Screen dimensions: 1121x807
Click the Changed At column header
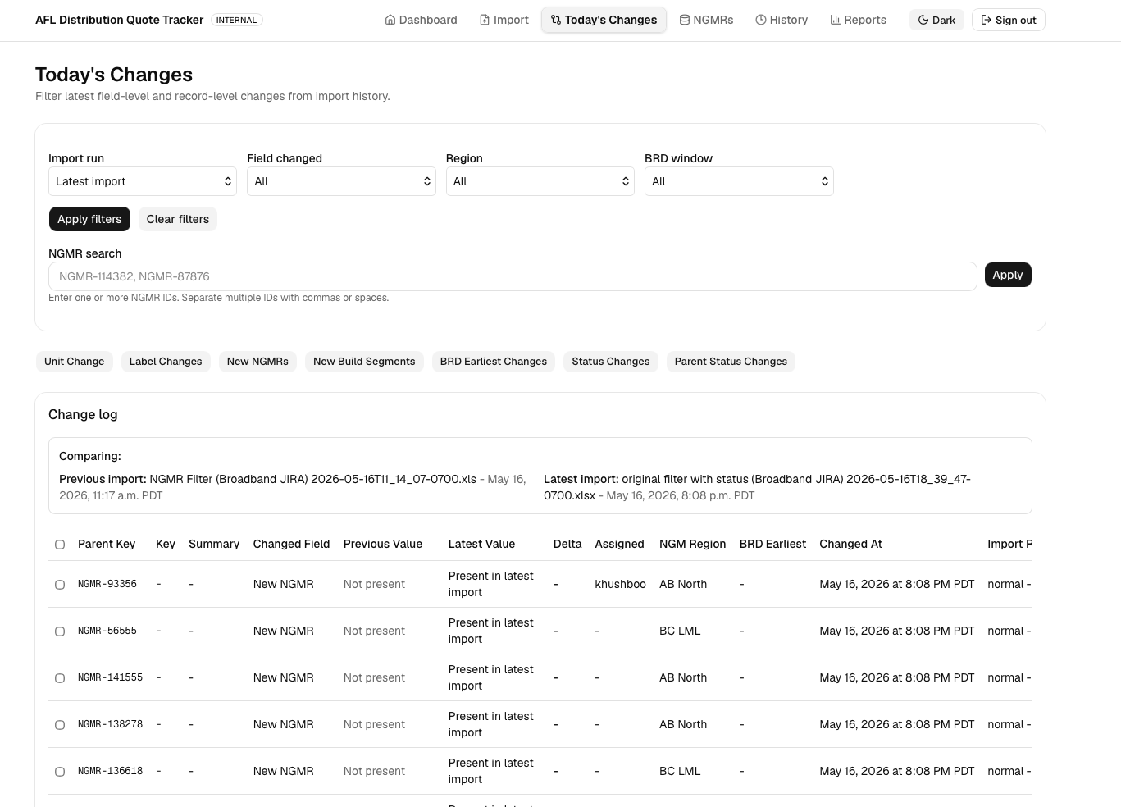coord(850,544)
